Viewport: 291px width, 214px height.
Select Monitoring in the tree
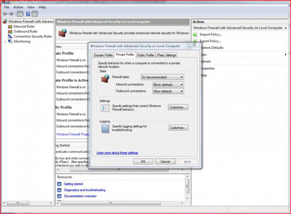pos(22,42)
